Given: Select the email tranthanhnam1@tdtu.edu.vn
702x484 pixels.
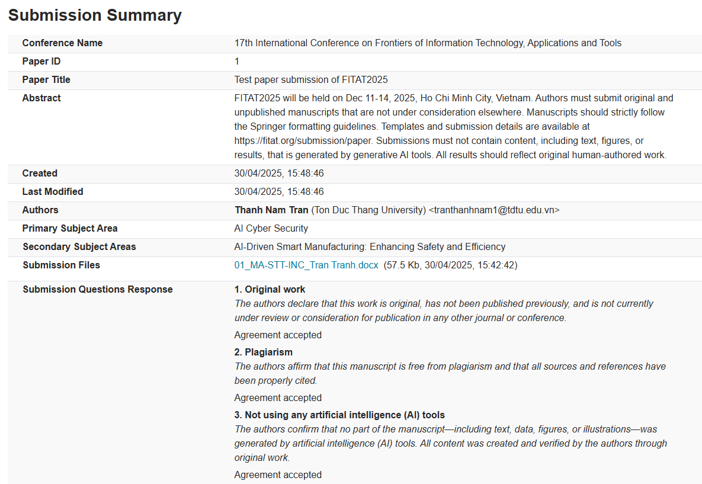Looking at the screenshot, I should point(494,210).
